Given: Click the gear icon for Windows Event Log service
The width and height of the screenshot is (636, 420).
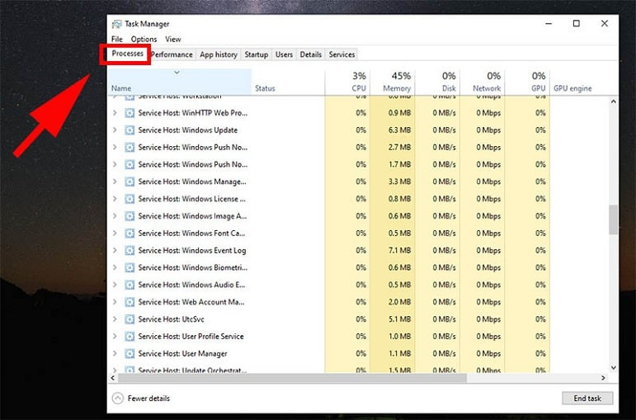Looking at the screenshot, I should [130, 251].
